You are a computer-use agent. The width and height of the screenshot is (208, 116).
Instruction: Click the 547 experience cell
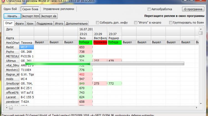coord(85,79)
